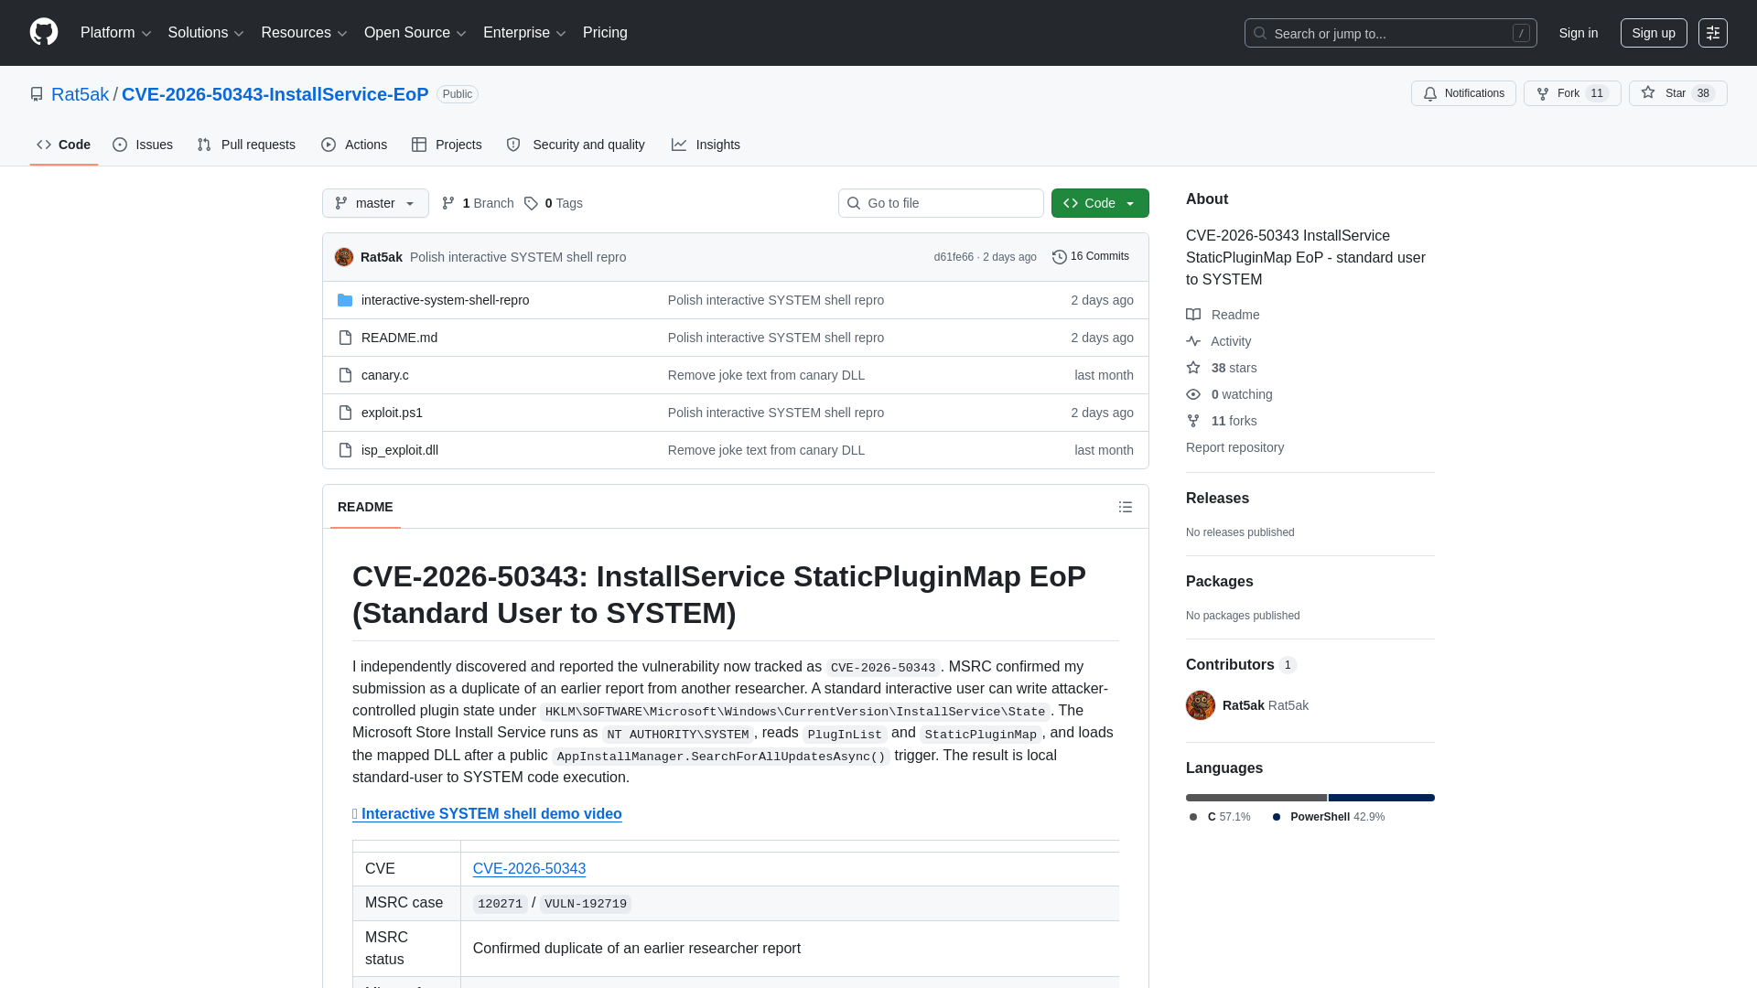Viewport: 1757px width, 988px height.
Task: Click Report repository link
Action: click(1234, 447)
